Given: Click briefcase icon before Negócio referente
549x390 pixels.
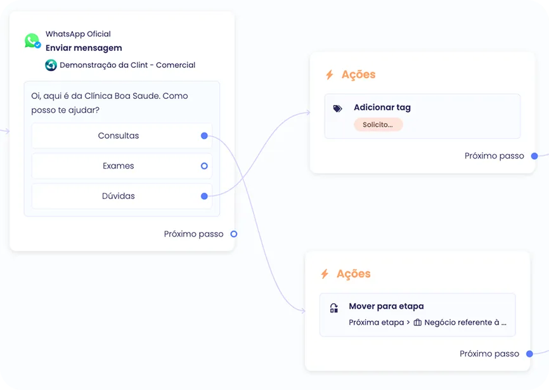Looking at the screenshot, I should click(418, 322).
